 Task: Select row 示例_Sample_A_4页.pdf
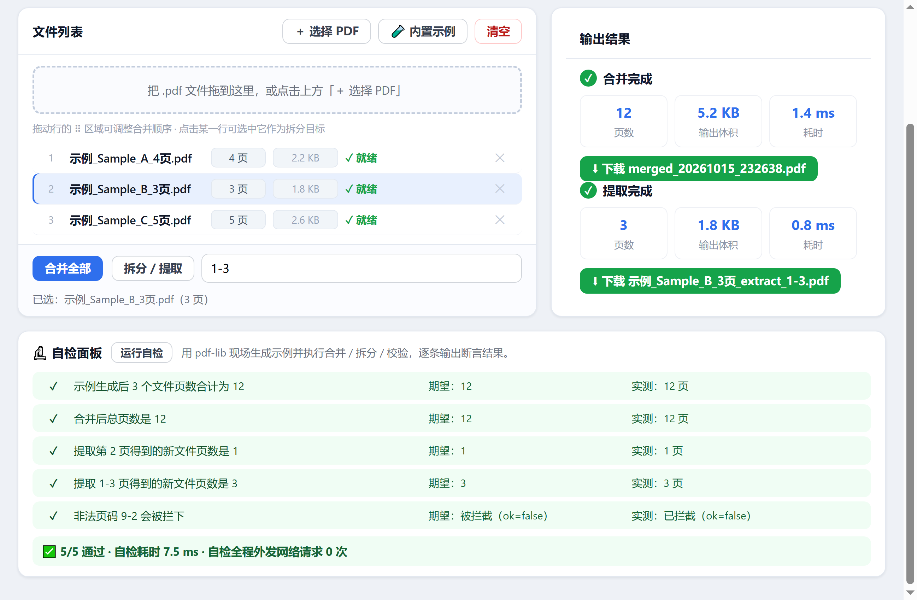click(x=277, y=158)
